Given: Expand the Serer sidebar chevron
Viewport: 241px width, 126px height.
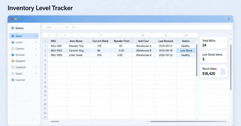Looking at the screenshot, I should coord(36,36).
